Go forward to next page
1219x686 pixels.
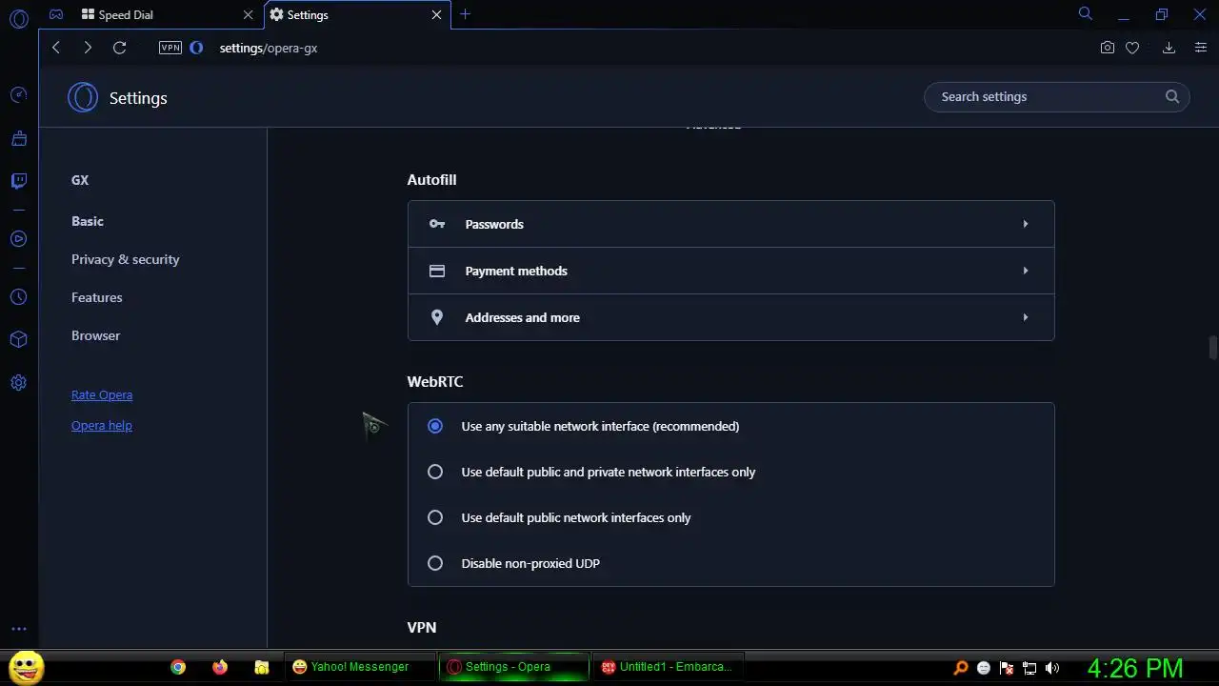pyautogui.click(x=88, y=48)
